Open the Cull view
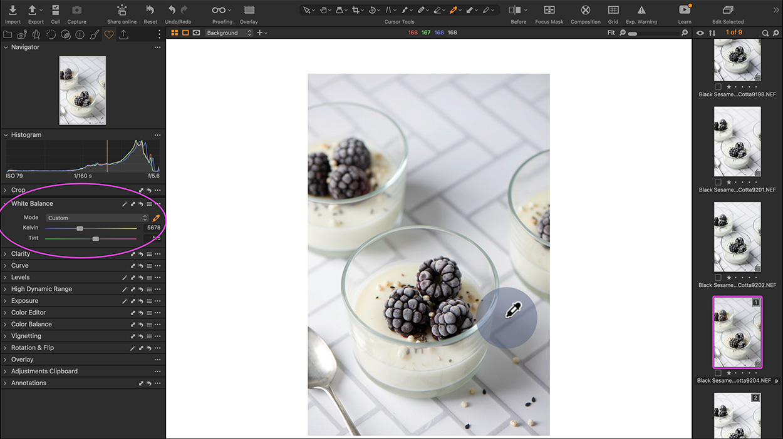 click(x=55, y=10)
